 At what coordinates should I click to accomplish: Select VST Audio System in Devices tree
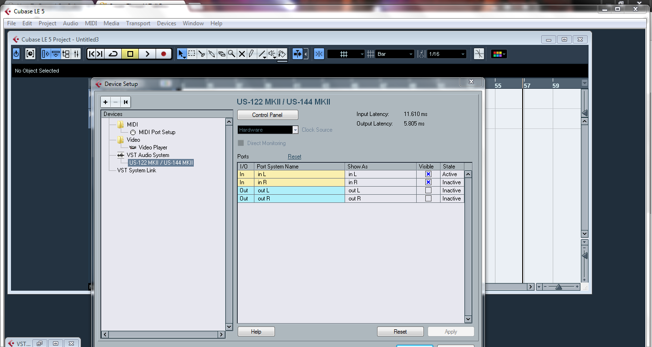(x=148, y=155)
